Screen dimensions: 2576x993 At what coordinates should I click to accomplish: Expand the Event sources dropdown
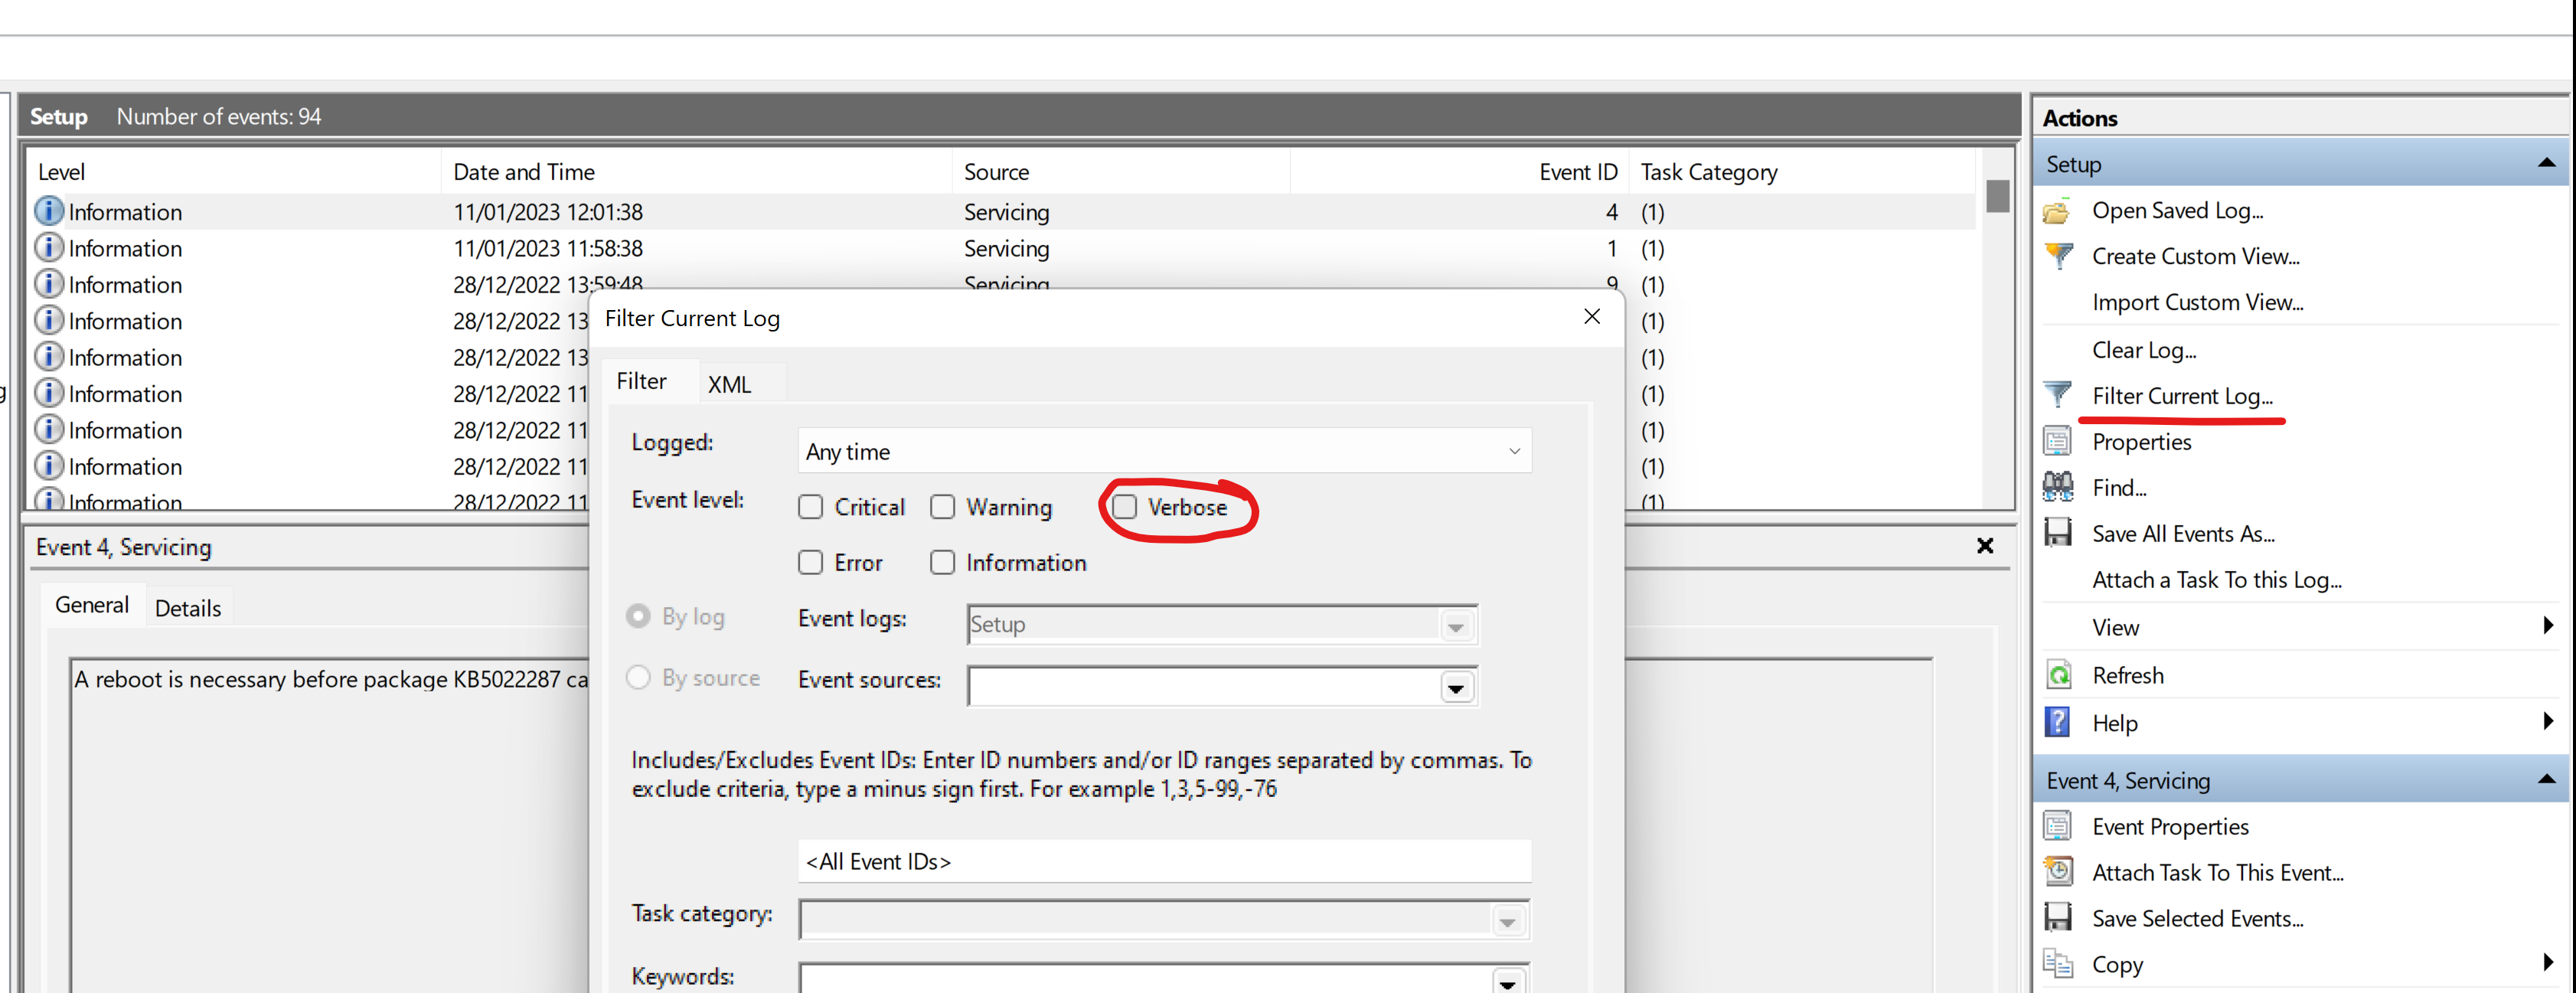click(1456, 688)
